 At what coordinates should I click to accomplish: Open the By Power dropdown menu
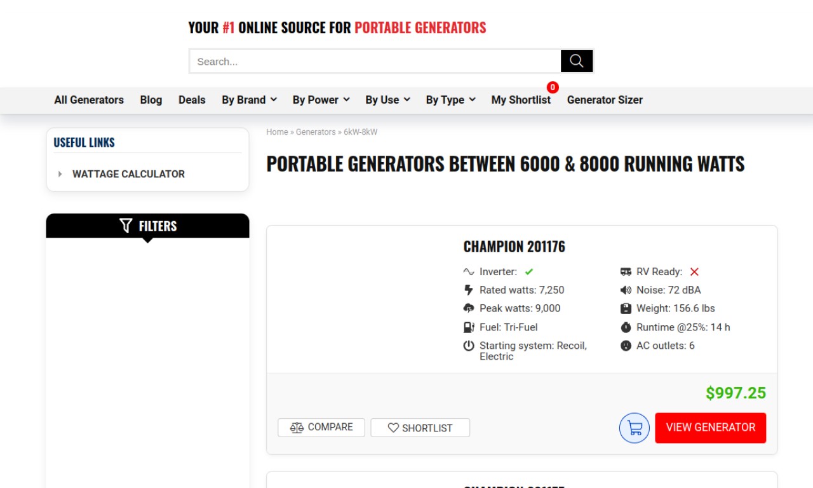[x=321, y=100]
